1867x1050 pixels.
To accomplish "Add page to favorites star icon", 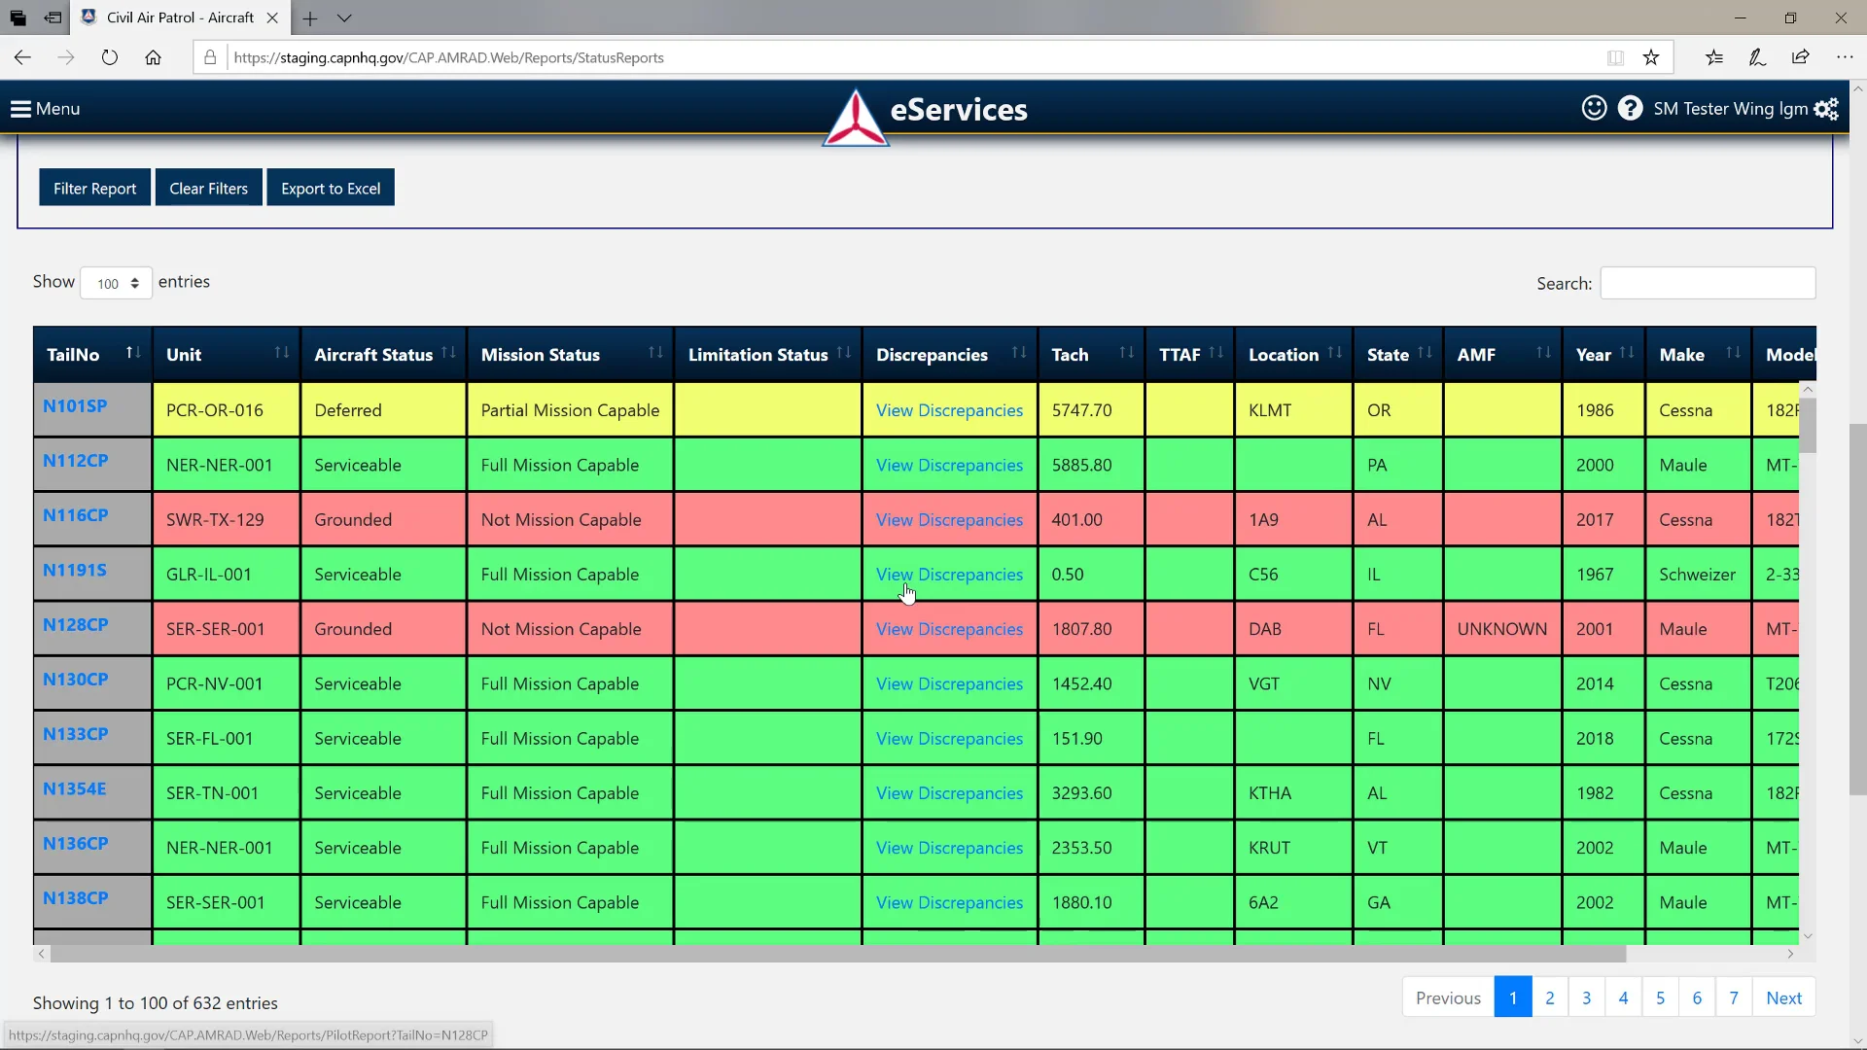I will pyautogui.click(x=1651, y=57).
